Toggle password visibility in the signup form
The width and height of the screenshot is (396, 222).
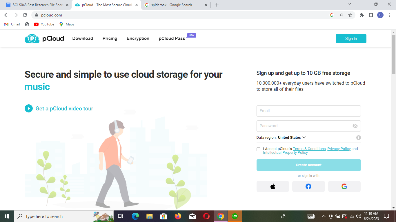point(355,126)
